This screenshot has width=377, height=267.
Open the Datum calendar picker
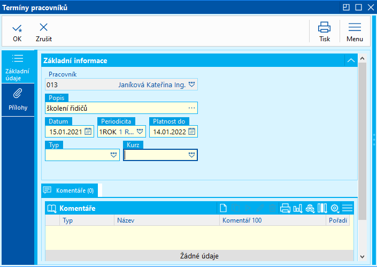tap(88, 132)
